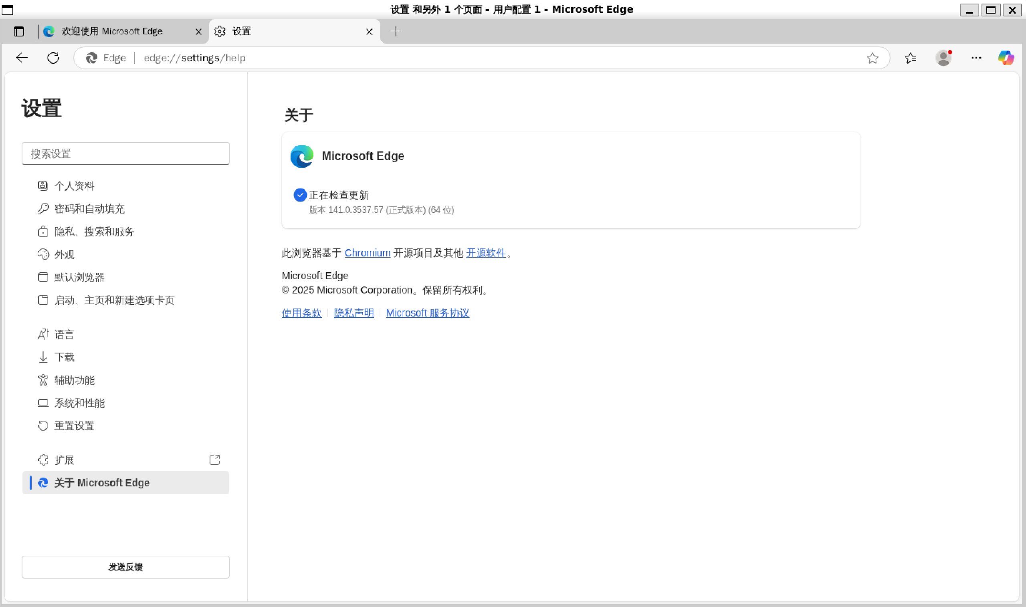Click the refresh page icon

53,58
